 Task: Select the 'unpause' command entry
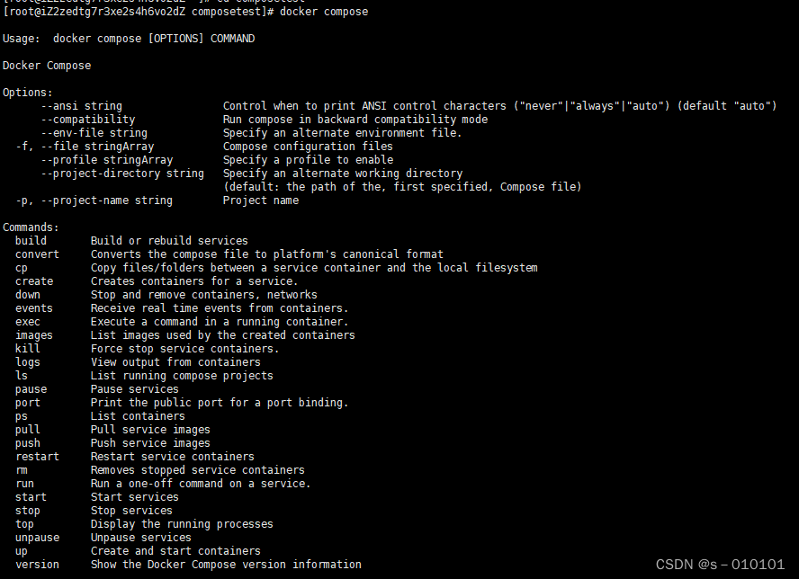point(37,538)
